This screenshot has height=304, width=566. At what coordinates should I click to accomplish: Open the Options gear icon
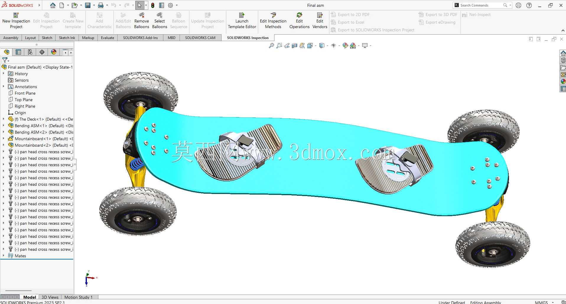point(170,5)
